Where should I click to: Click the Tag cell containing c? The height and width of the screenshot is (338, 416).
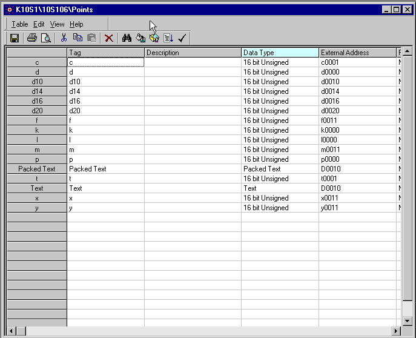coord(106,62)
